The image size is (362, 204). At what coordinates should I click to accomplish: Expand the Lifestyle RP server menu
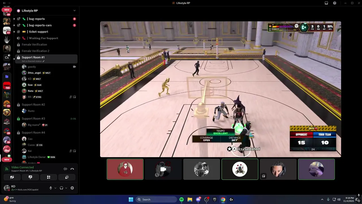74,11
